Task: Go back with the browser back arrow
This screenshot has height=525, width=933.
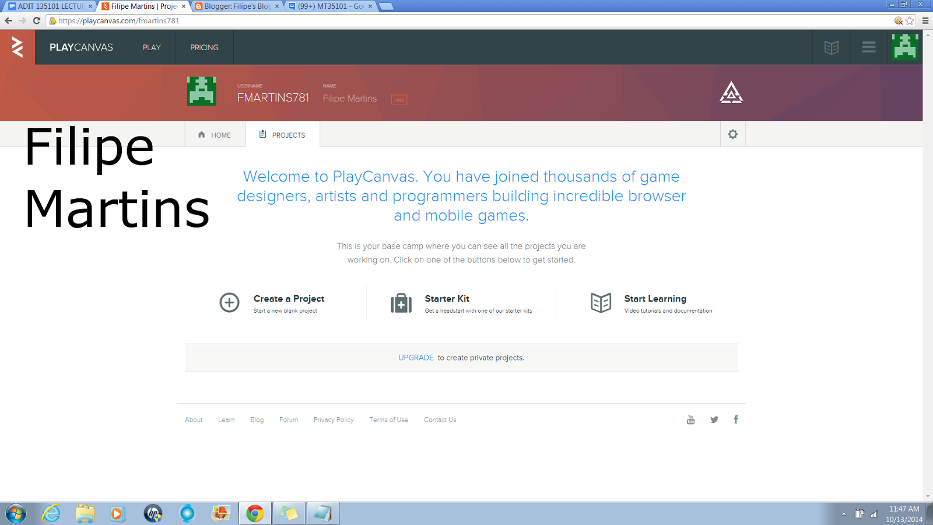Action: 8,20
